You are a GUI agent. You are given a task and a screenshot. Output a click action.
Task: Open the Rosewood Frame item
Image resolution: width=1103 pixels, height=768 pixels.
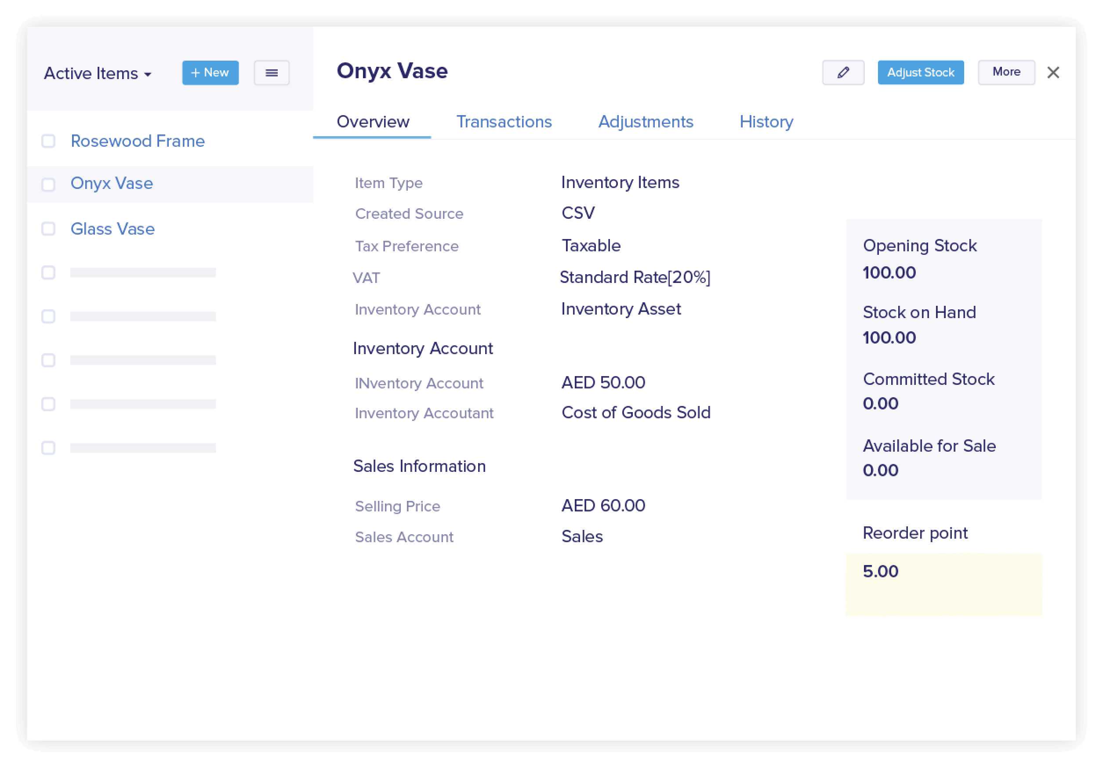tap(138, 141)
